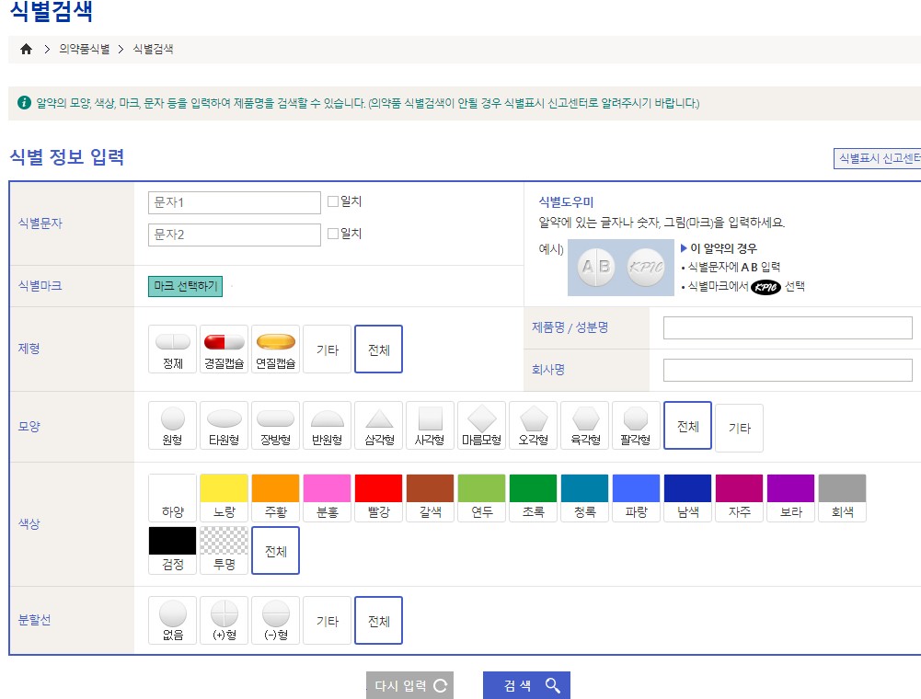Select the 파랑 blue color swatch
The image size is (921, 699).
tap(636, 498)
